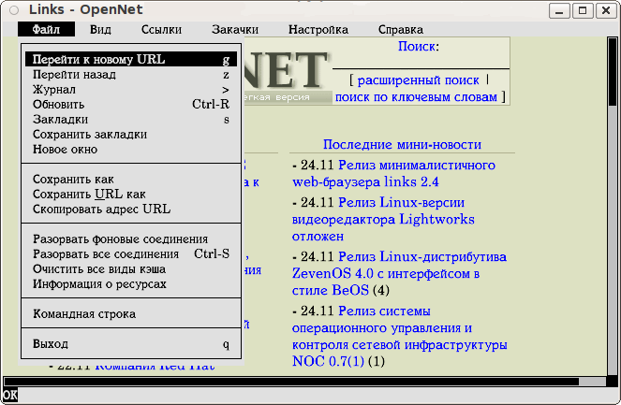Open the Настройка menu

pos(318,29)
